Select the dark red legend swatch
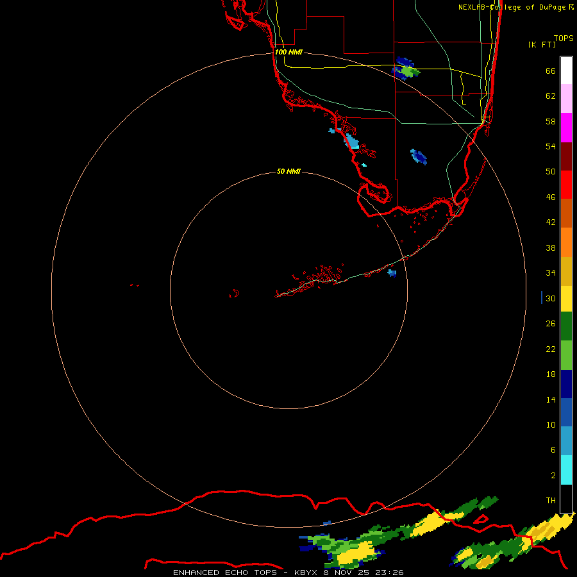 (566, 156)
